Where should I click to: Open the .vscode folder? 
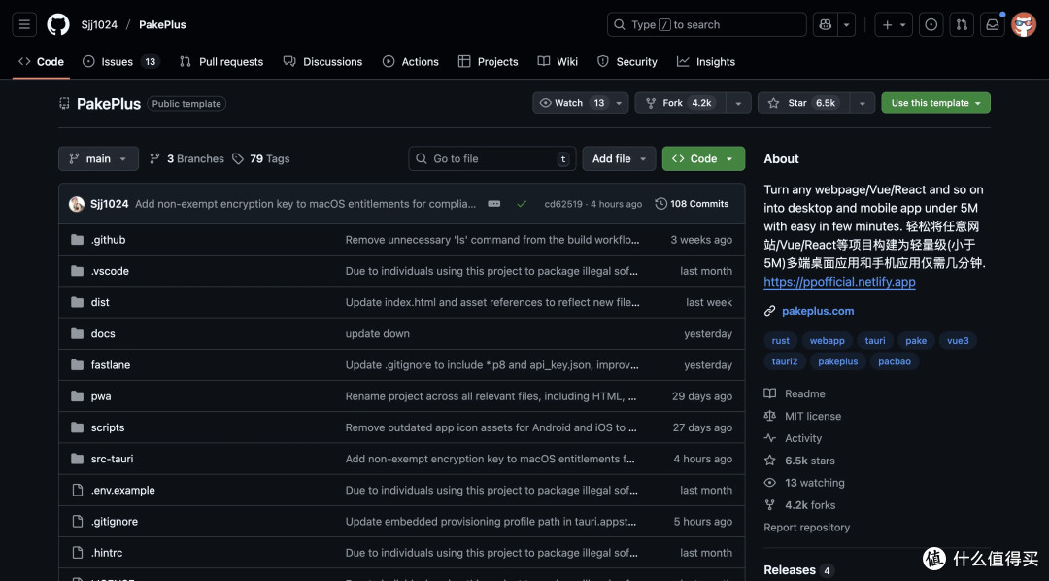tap(110, 271)
